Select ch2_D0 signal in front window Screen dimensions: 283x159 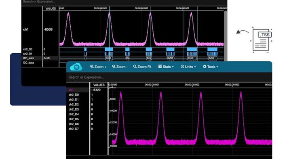[74, 95]
